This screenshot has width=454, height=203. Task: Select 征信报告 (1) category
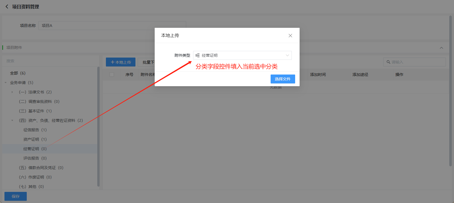coord(35,130)
